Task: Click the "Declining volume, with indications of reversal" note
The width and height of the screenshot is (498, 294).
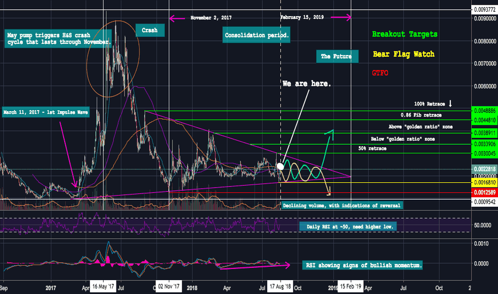Action: [342, 206]
